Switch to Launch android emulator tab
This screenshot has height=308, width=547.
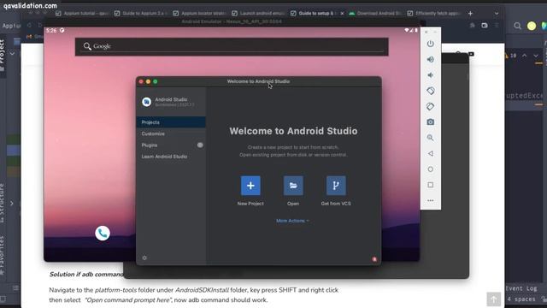point(258,14)
